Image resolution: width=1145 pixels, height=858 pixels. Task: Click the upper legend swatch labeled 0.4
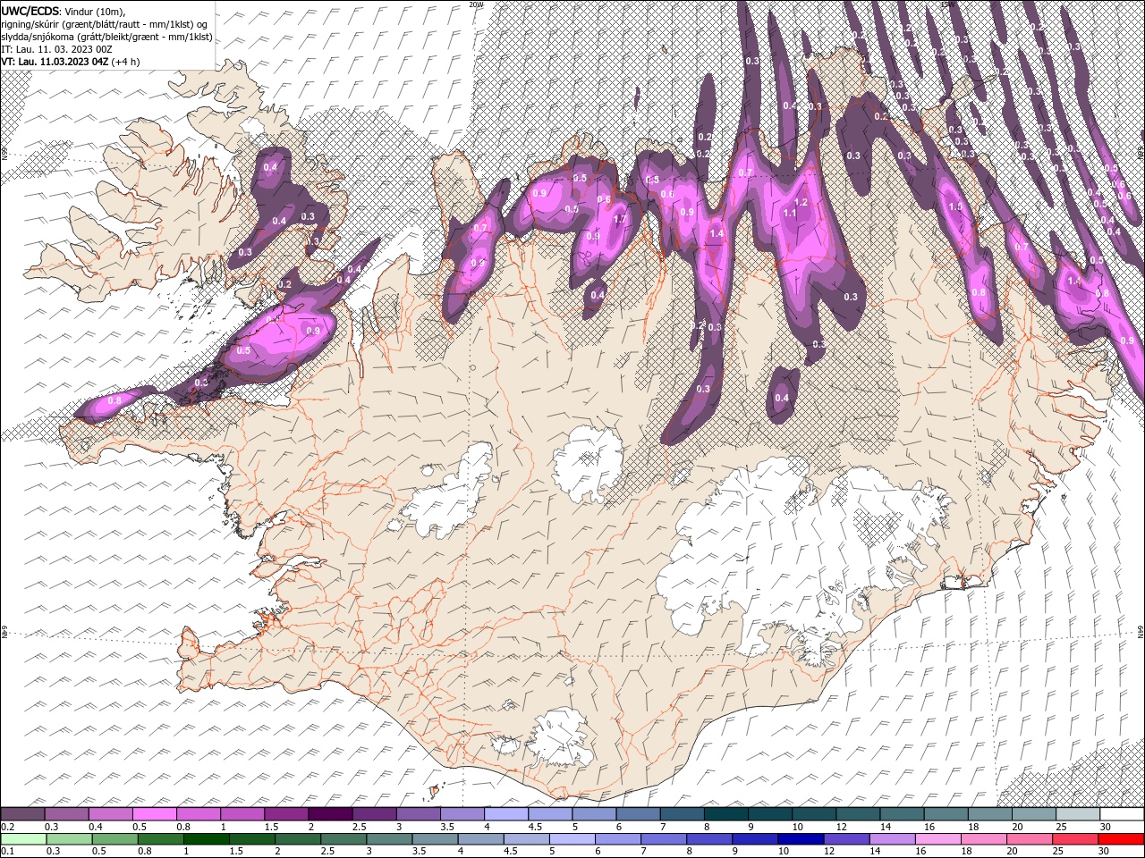tap(110, 814)
